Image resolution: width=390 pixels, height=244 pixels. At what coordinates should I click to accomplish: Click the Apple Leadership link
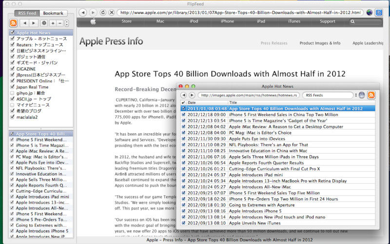[x=368, y=43]
